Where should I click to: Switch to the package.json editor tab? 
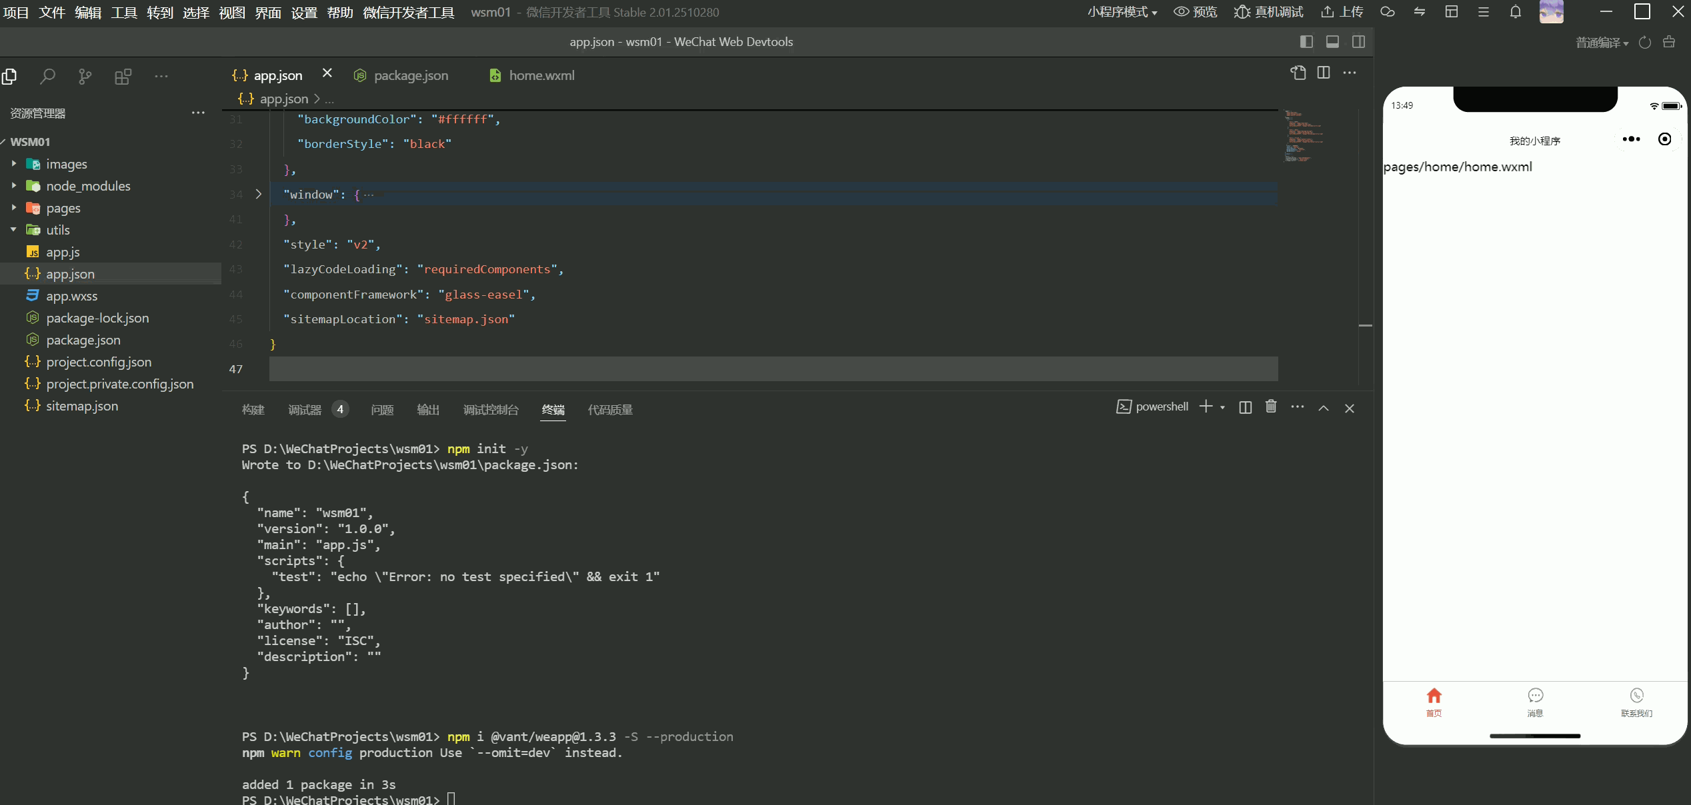coord(410,75)
